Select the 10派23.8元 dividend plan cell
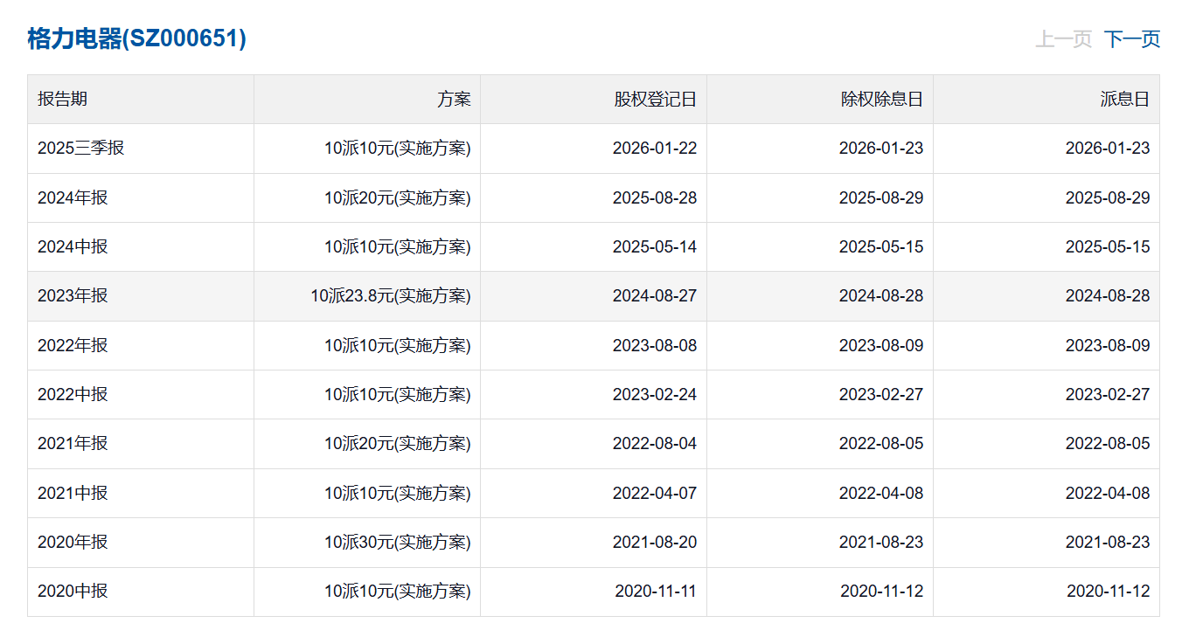The width and height of the screenshot is (1196, 637). point(390,296)
